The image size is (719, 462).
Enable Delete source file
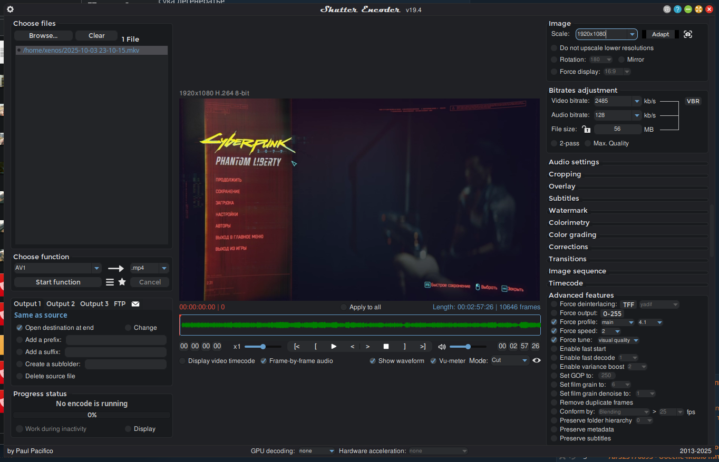[x=20, y=376]
